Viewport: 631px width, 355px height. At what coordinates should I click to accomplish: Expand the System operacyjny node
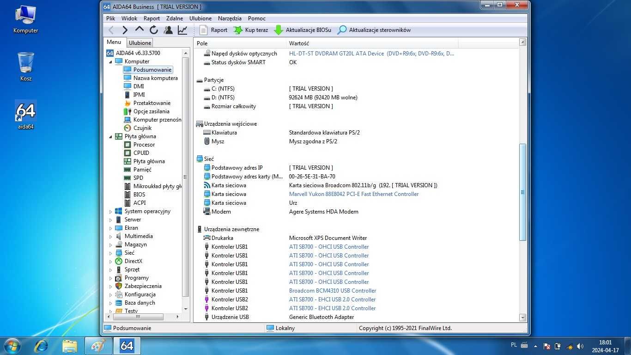(110, 211)
